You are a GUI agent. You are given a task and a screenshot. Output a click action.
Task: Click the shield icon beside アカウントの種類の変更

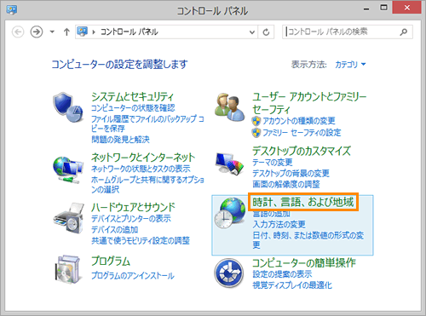[x=256, y=121]
